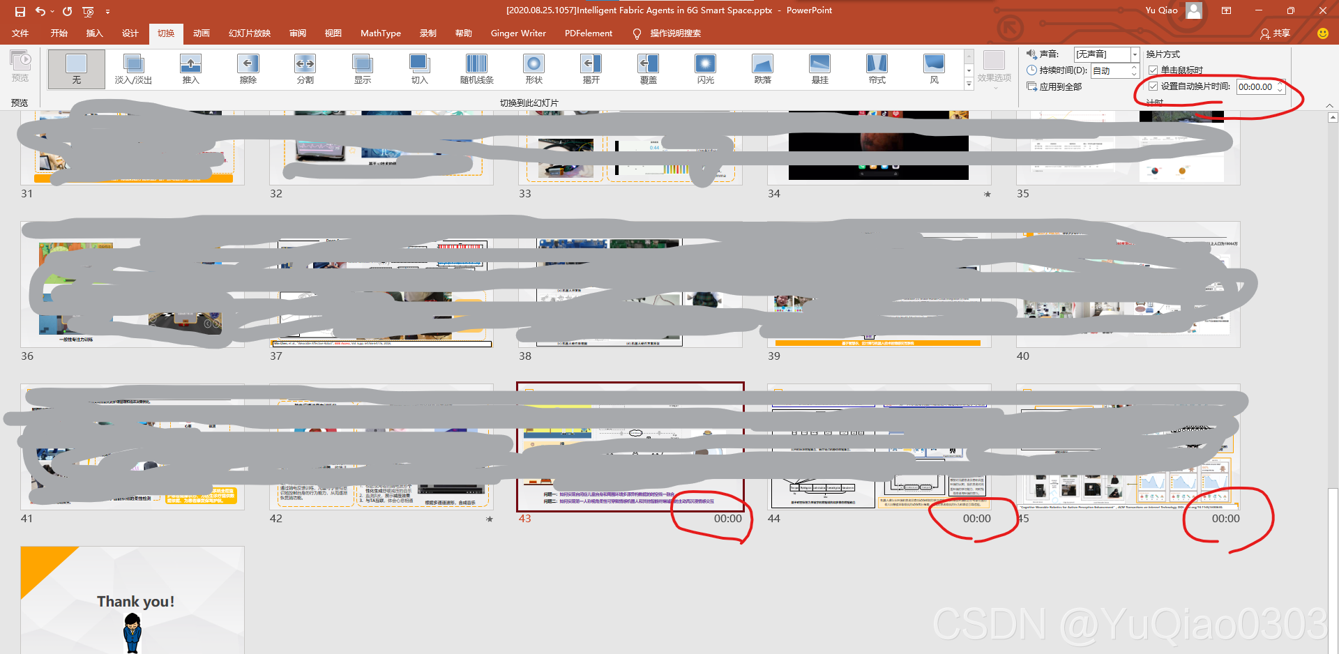
Task: Open the MathType tab
Action: (x=381, y=33)
